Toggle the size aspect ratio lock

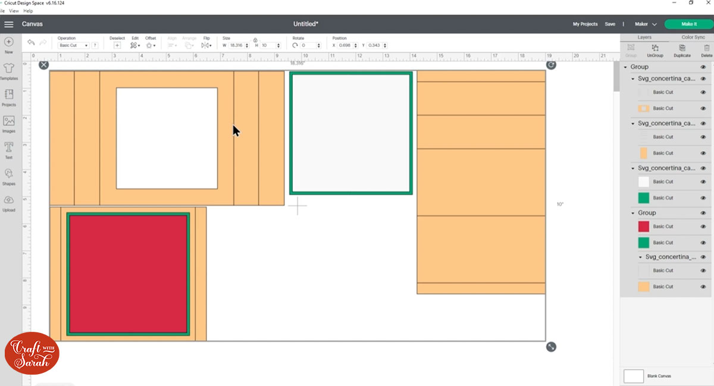pyautogui.click(x=255, y=40)
